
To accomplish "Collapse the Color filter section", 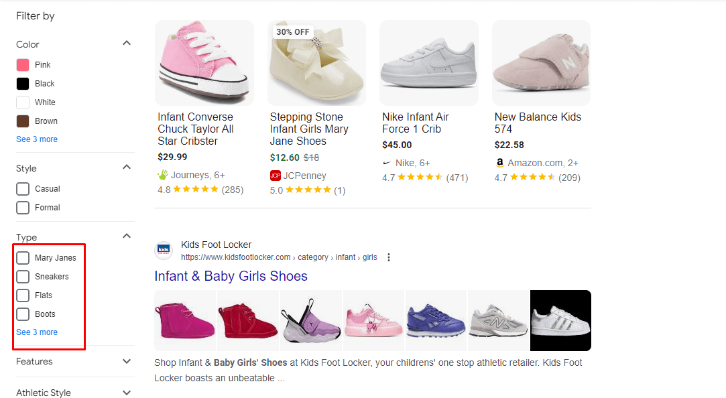I will (127, 42).
